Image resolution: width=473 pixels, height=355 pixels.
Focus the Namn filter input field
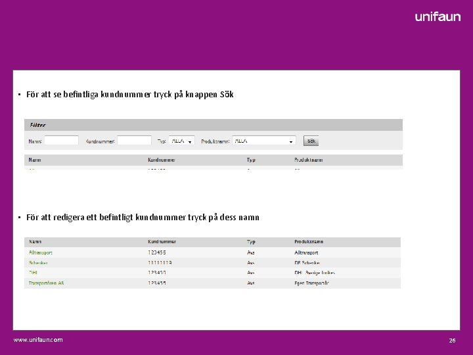[x=62, y=141]
